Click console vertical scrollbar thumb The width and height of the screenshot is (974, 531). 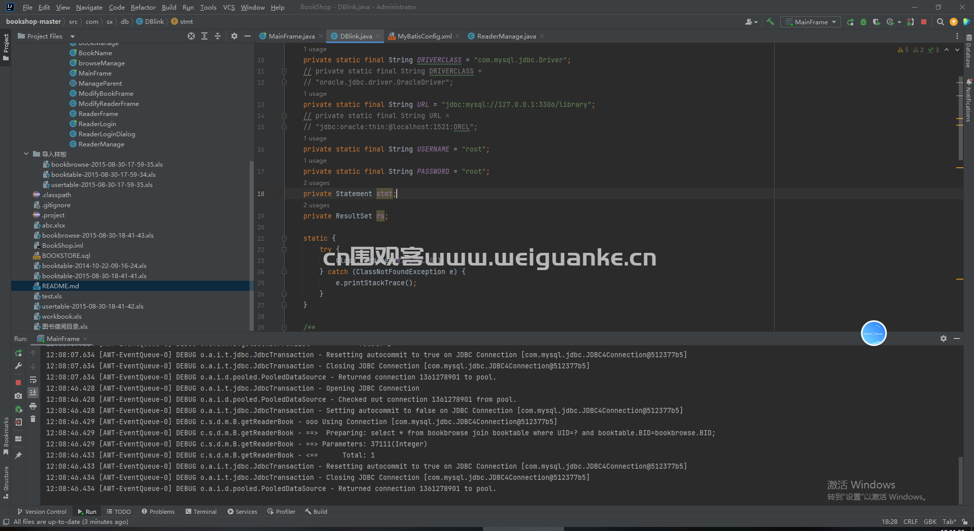(960, 479)
